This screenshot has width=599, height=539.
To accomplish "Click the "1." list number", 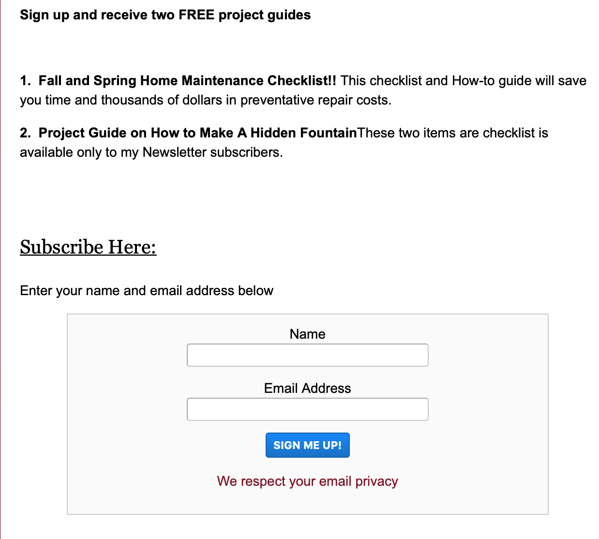I will [x=25, y=81].
